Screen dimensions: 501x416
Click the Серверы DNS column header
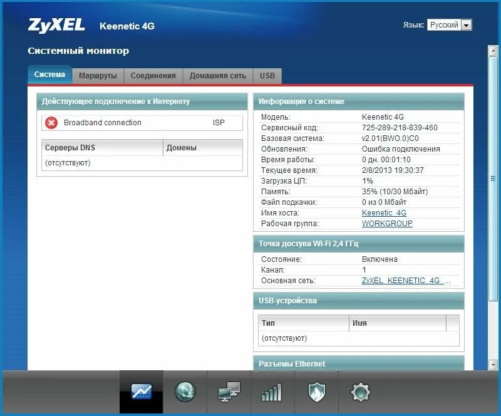(x=102, y=148)
